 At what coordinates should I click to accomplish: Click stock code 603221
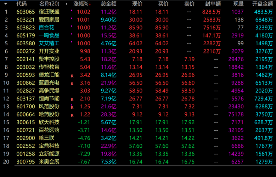pos(26,20)
